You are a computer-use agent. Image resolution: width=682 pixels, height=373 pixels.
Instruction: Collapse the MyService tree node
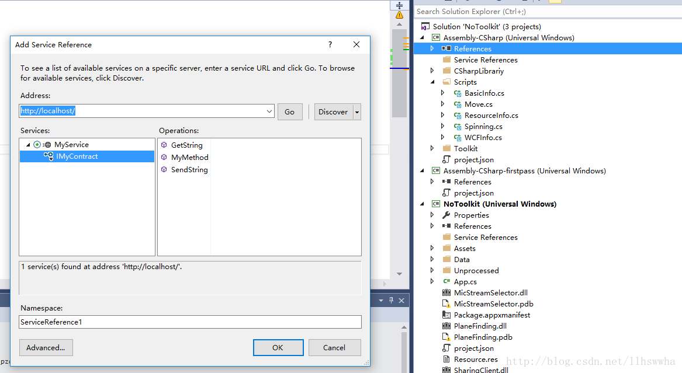coord(28,145)
